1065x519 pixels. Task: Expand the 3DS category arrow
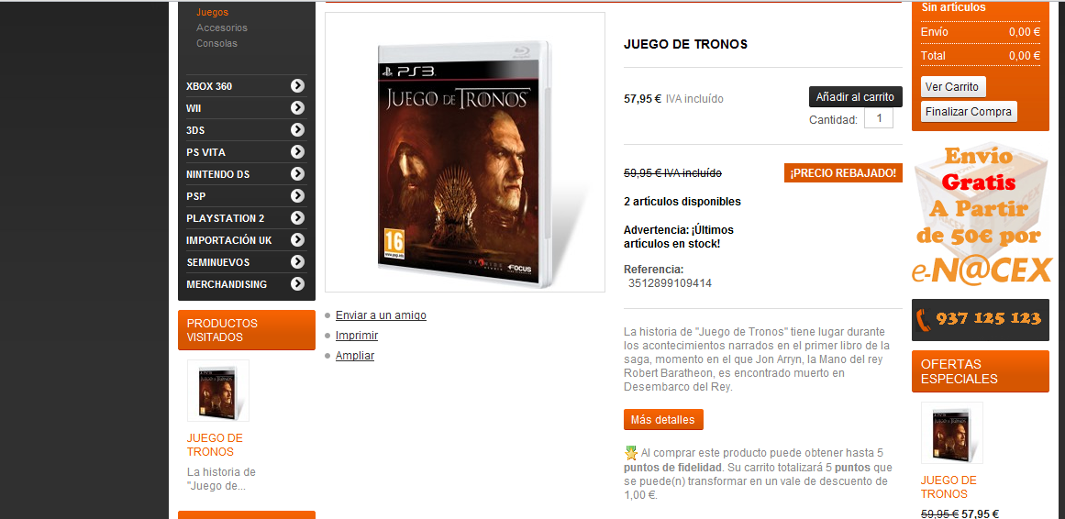[x=297, y=130]
